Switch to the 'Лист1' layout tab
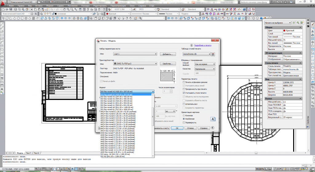 tap(29, 153)
